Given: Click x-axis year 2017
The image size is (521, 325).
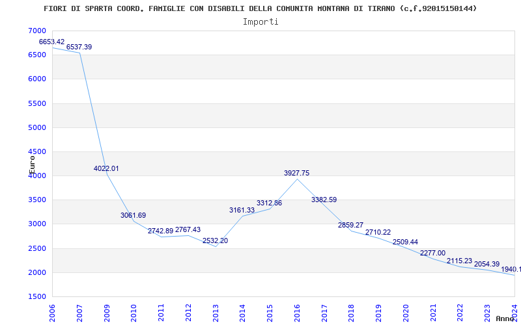Looking at the screenshot, I should pyautogui.click(x=324, y=313).
